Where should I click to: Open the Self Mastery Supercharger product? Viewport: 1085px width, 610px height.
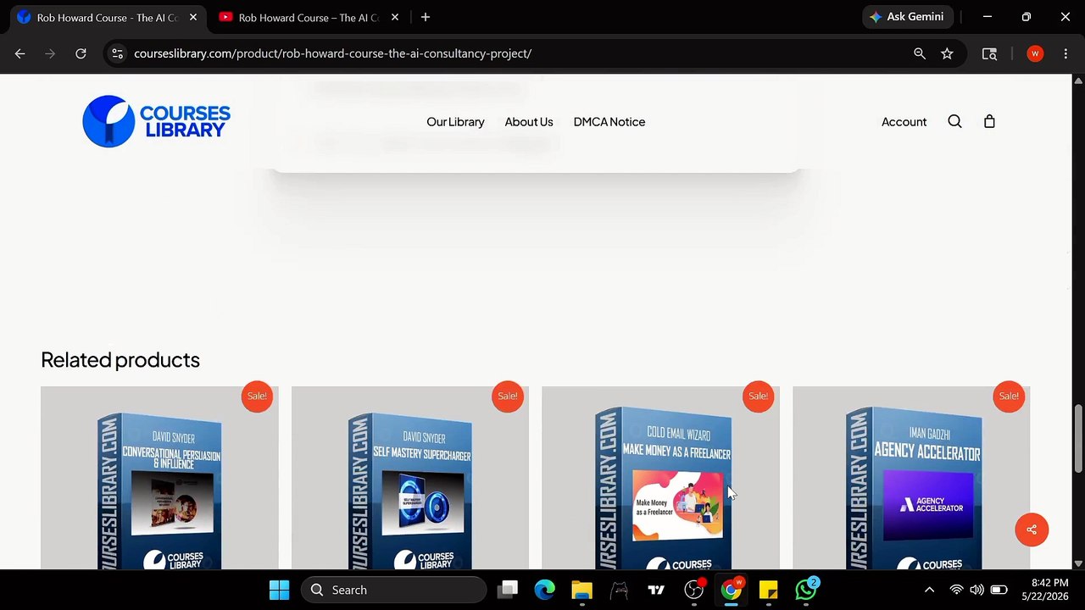point(410,478)
